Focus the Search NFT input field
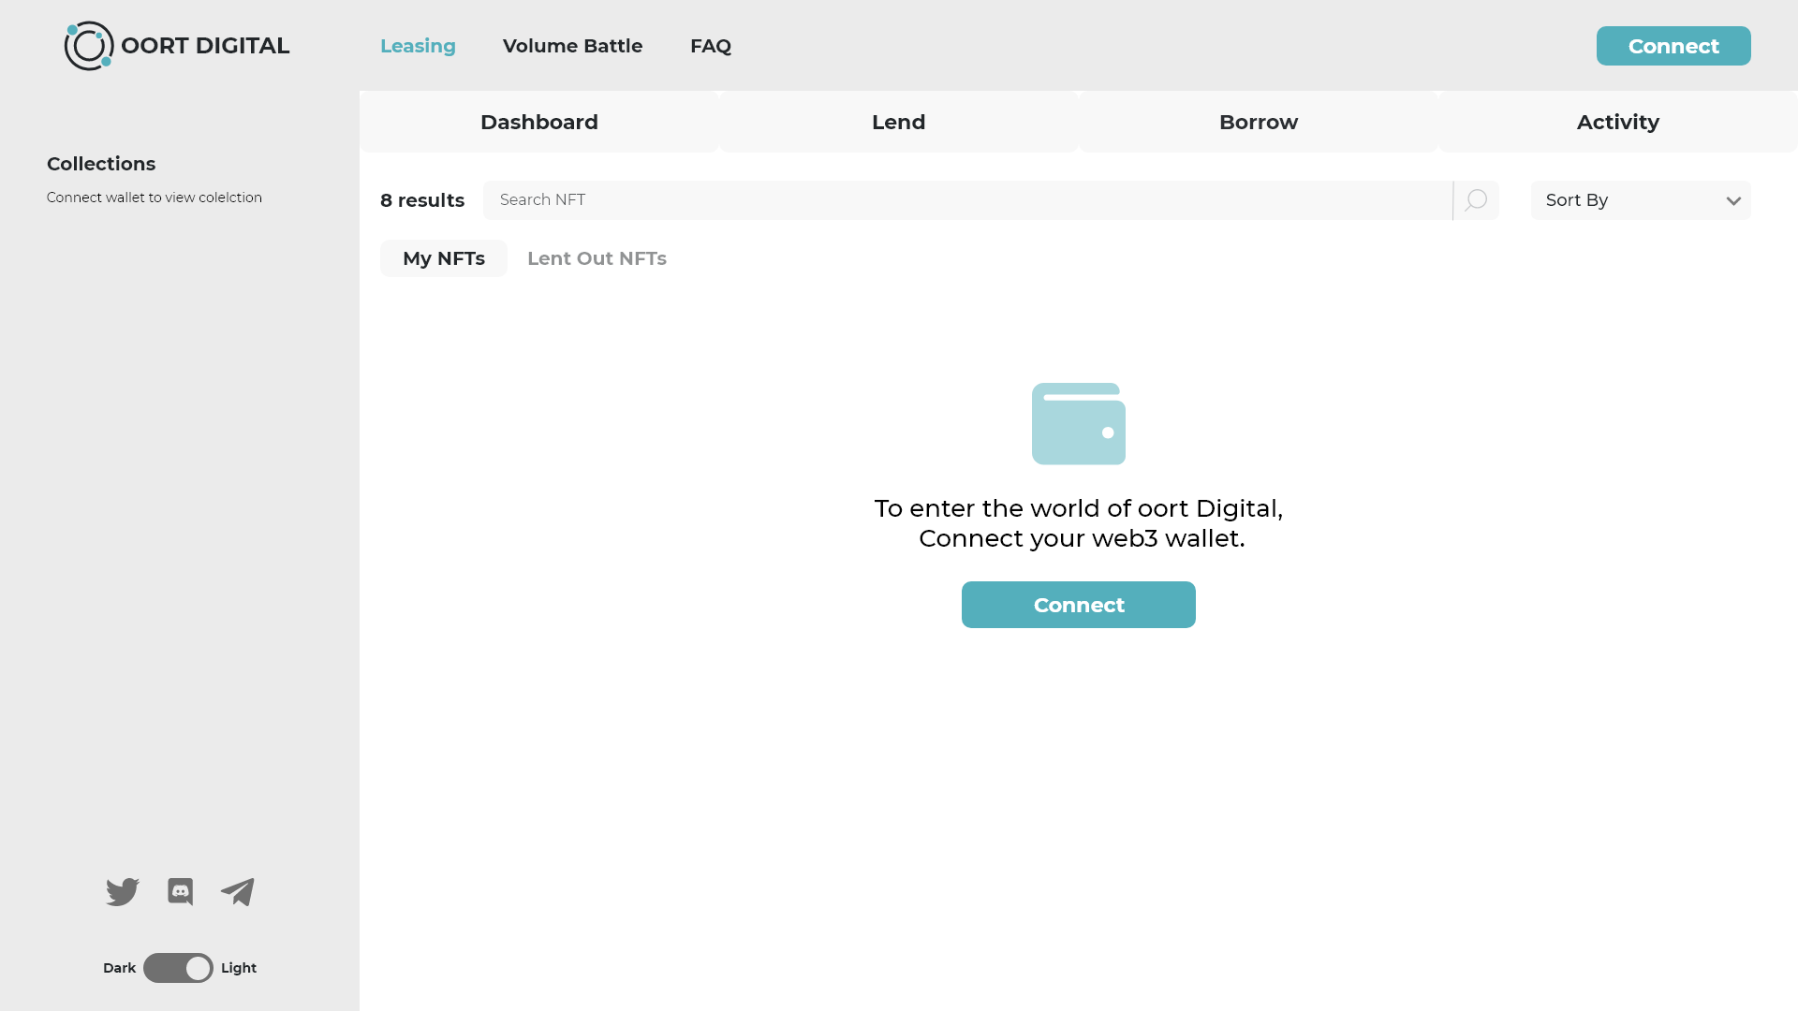 (x=967, y=200)
